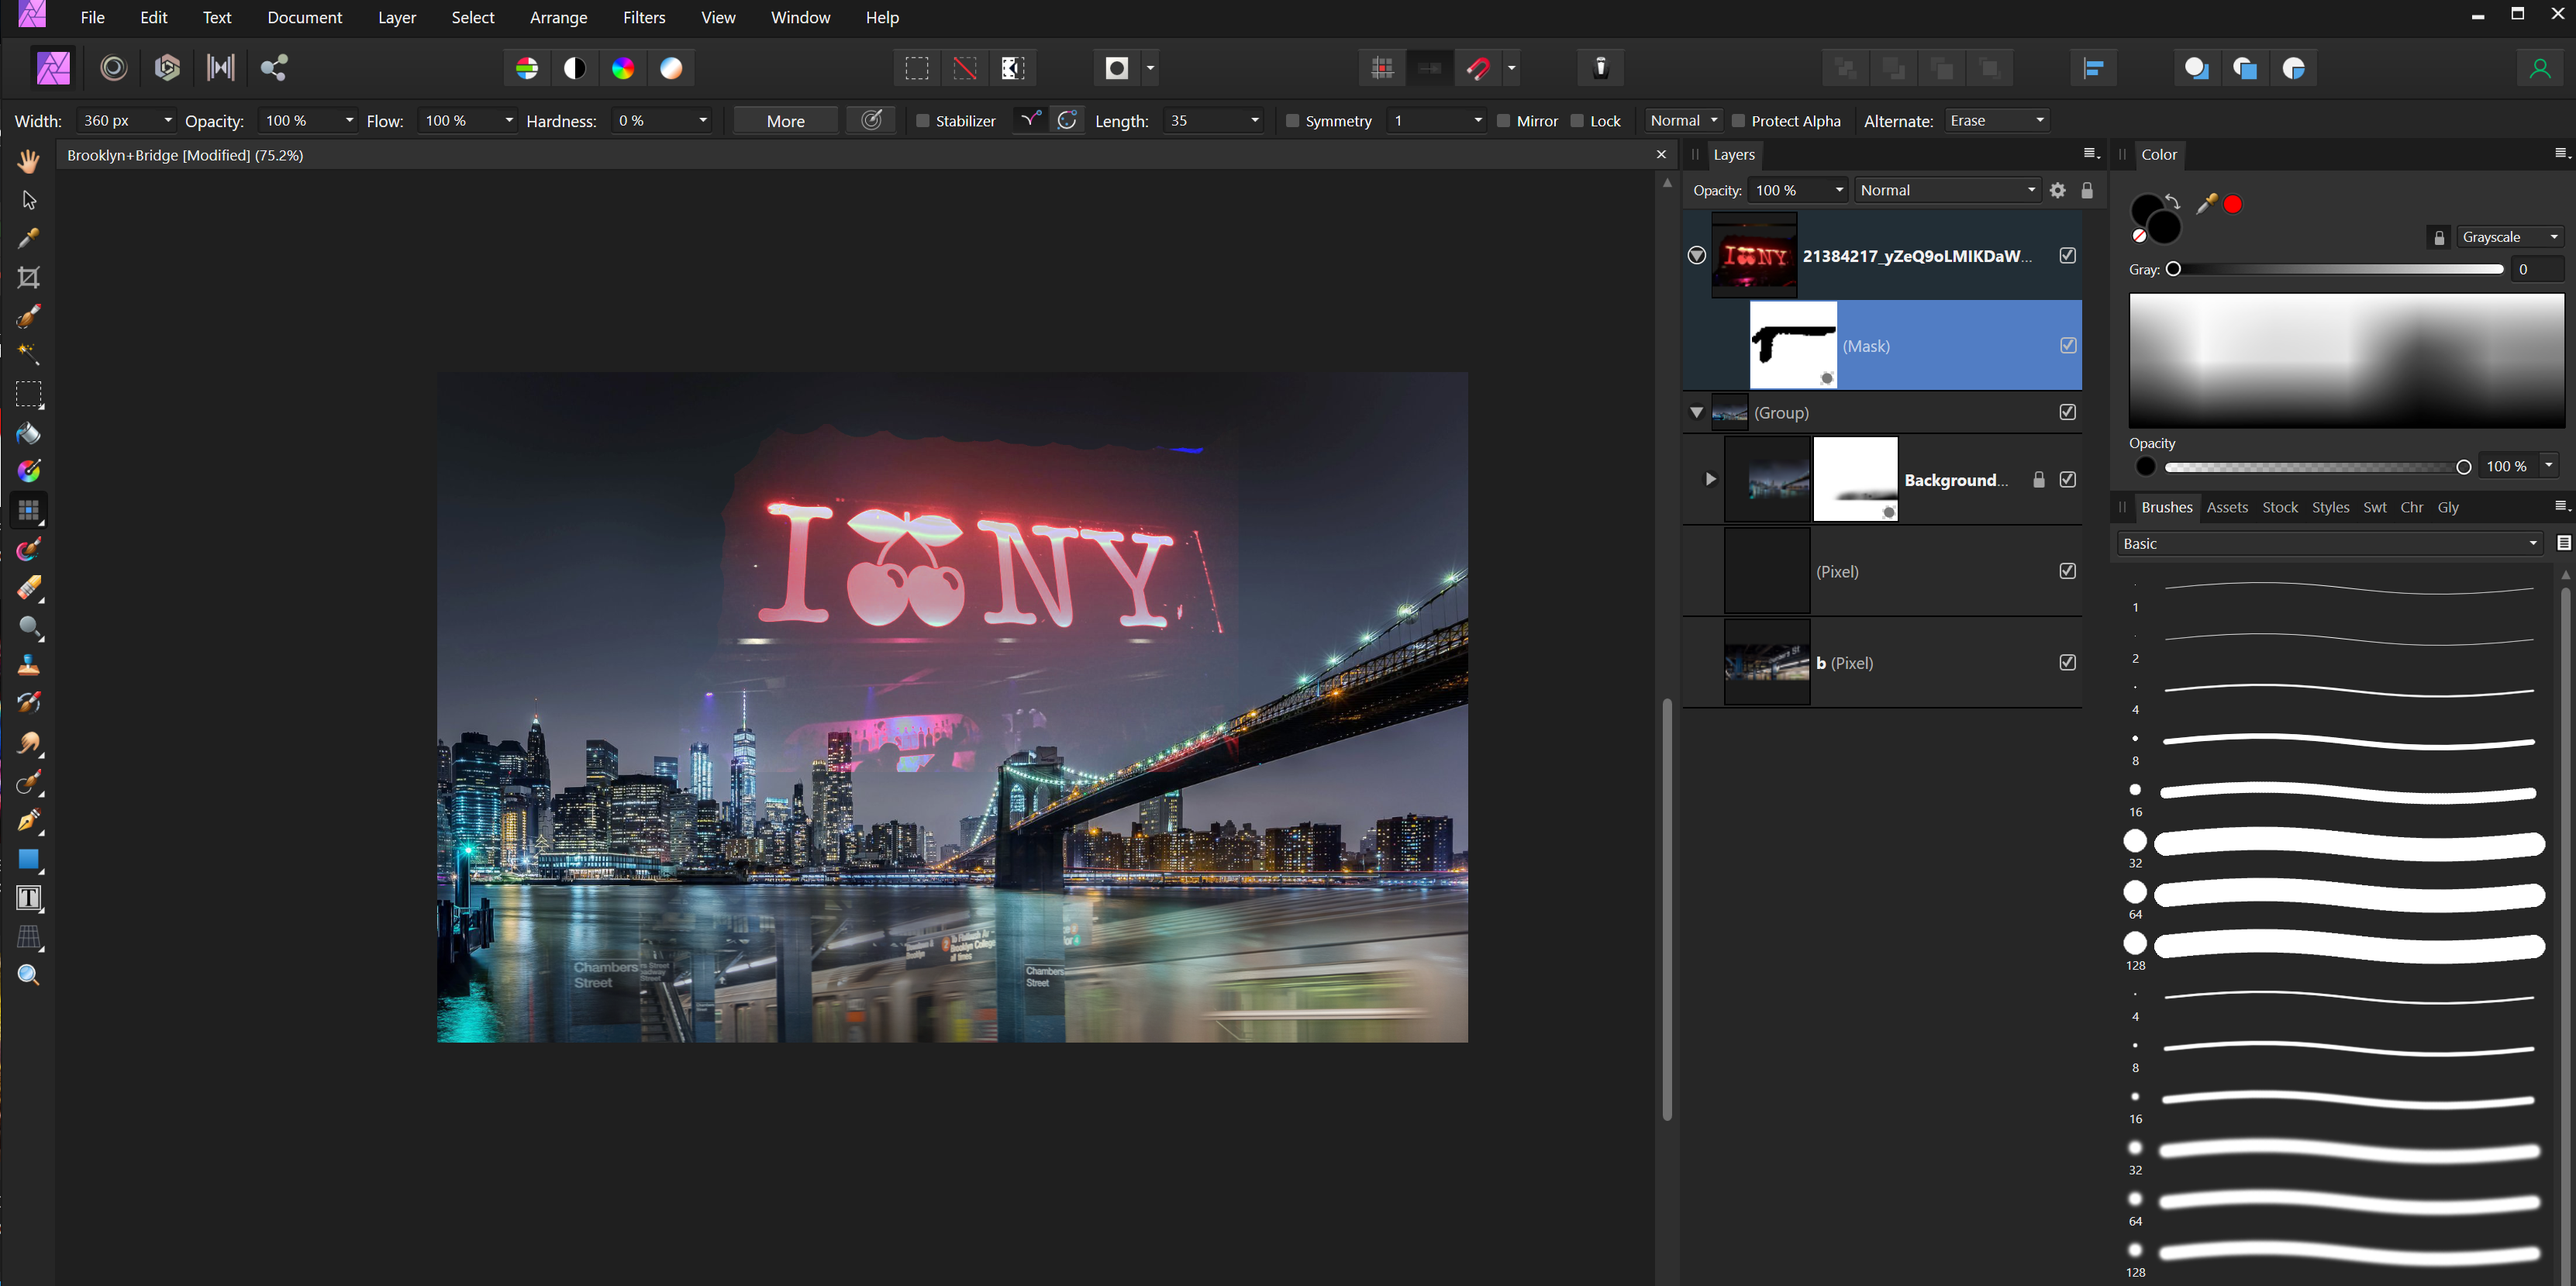Apply Auto Contrast from toolbar
The height and width of the screenshot is (1286, 2576).
(575, 68)
